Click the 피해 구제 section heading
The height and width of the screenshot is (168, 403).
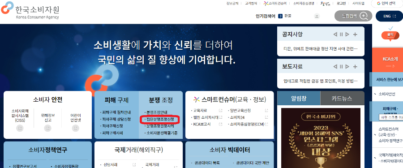click(116, 100)
